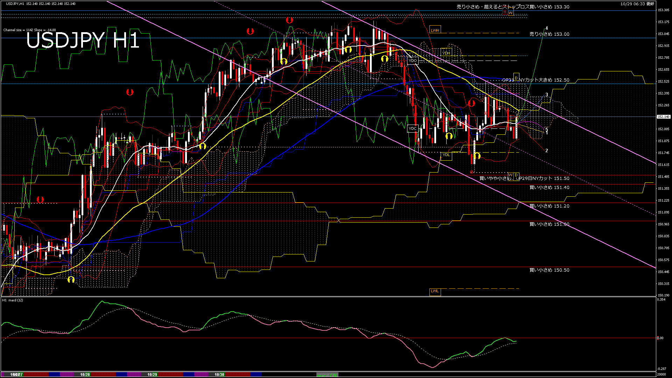
Task: Toggle the orange W weekly level marker
Action: [x=511, y=12]
